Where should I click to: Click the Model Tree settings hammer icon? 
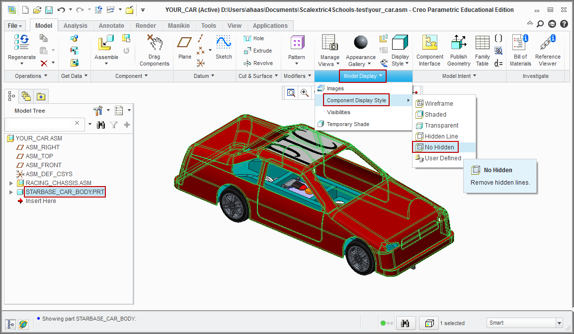(98, 110)
